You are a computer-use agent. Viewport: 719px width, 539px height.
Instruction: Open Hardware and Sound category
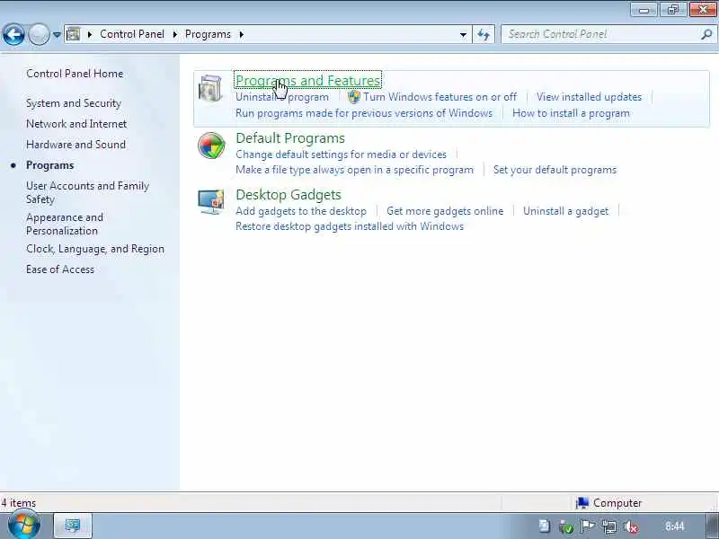(76, 145)
